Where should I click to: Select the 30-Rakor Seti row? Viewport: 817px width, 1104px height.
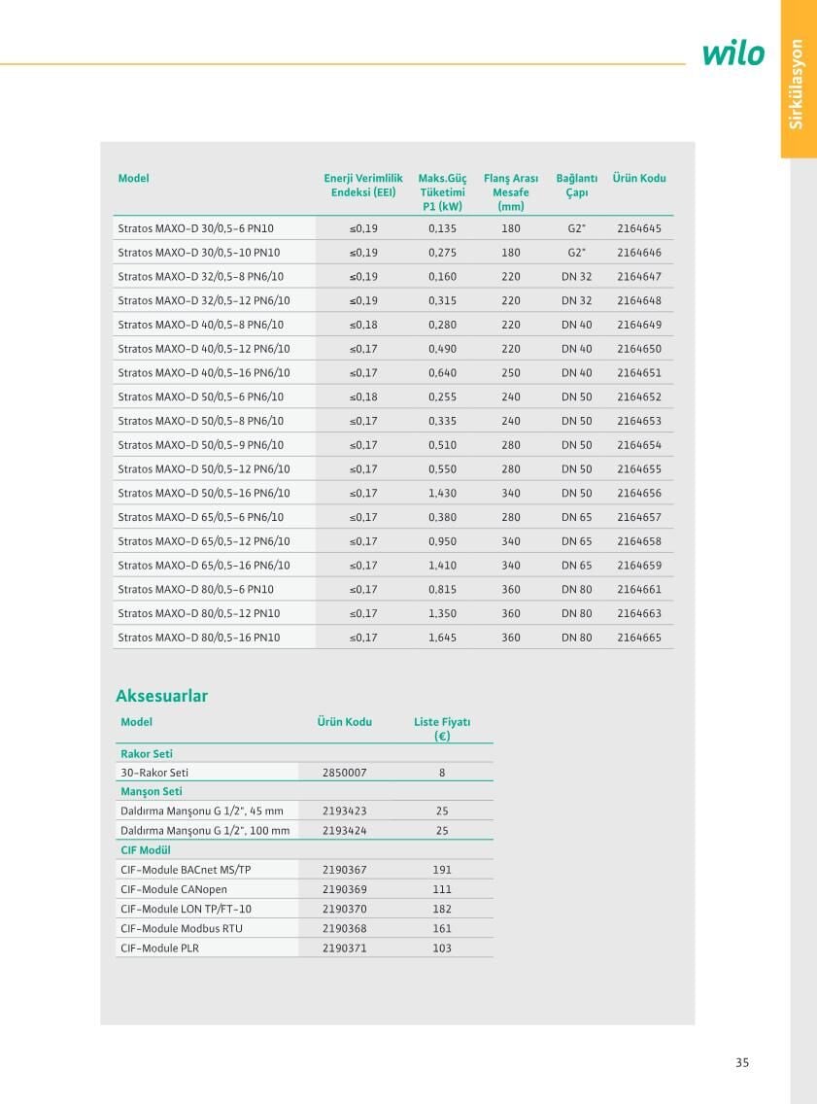(x=304, y=773)
